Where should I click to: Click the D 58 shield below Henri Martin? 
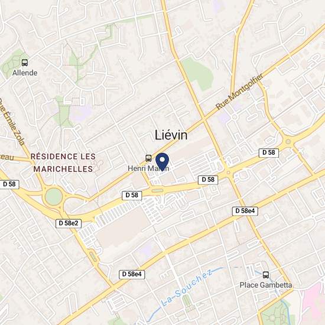tap(132, 195)
